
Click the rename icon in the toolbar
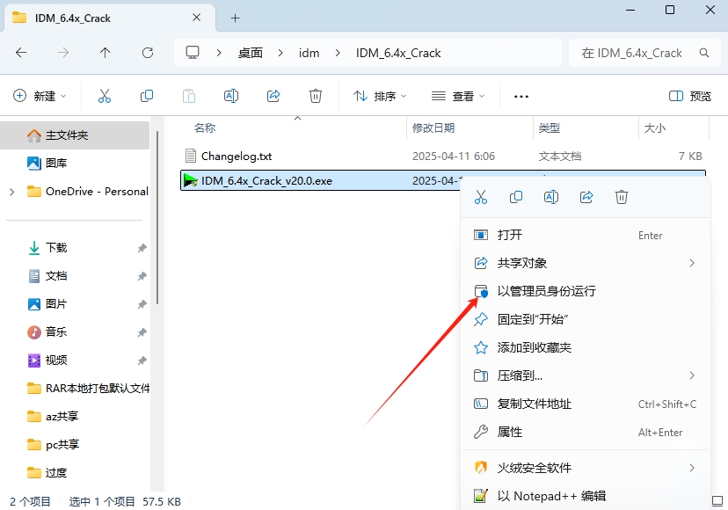231,96
